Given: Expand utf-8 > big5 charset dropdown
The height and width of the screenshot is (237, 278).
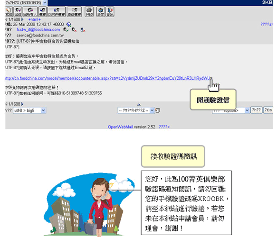Looking at the screenshot, I should point(29,110).
